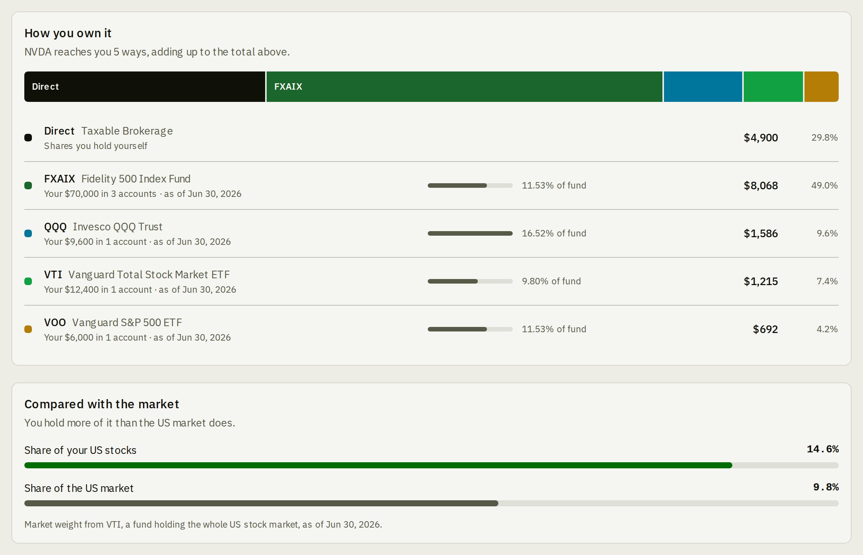Click the 29.8% Direct share
Viewport: 863px width, 555px height.
click(x=825, y=138)
